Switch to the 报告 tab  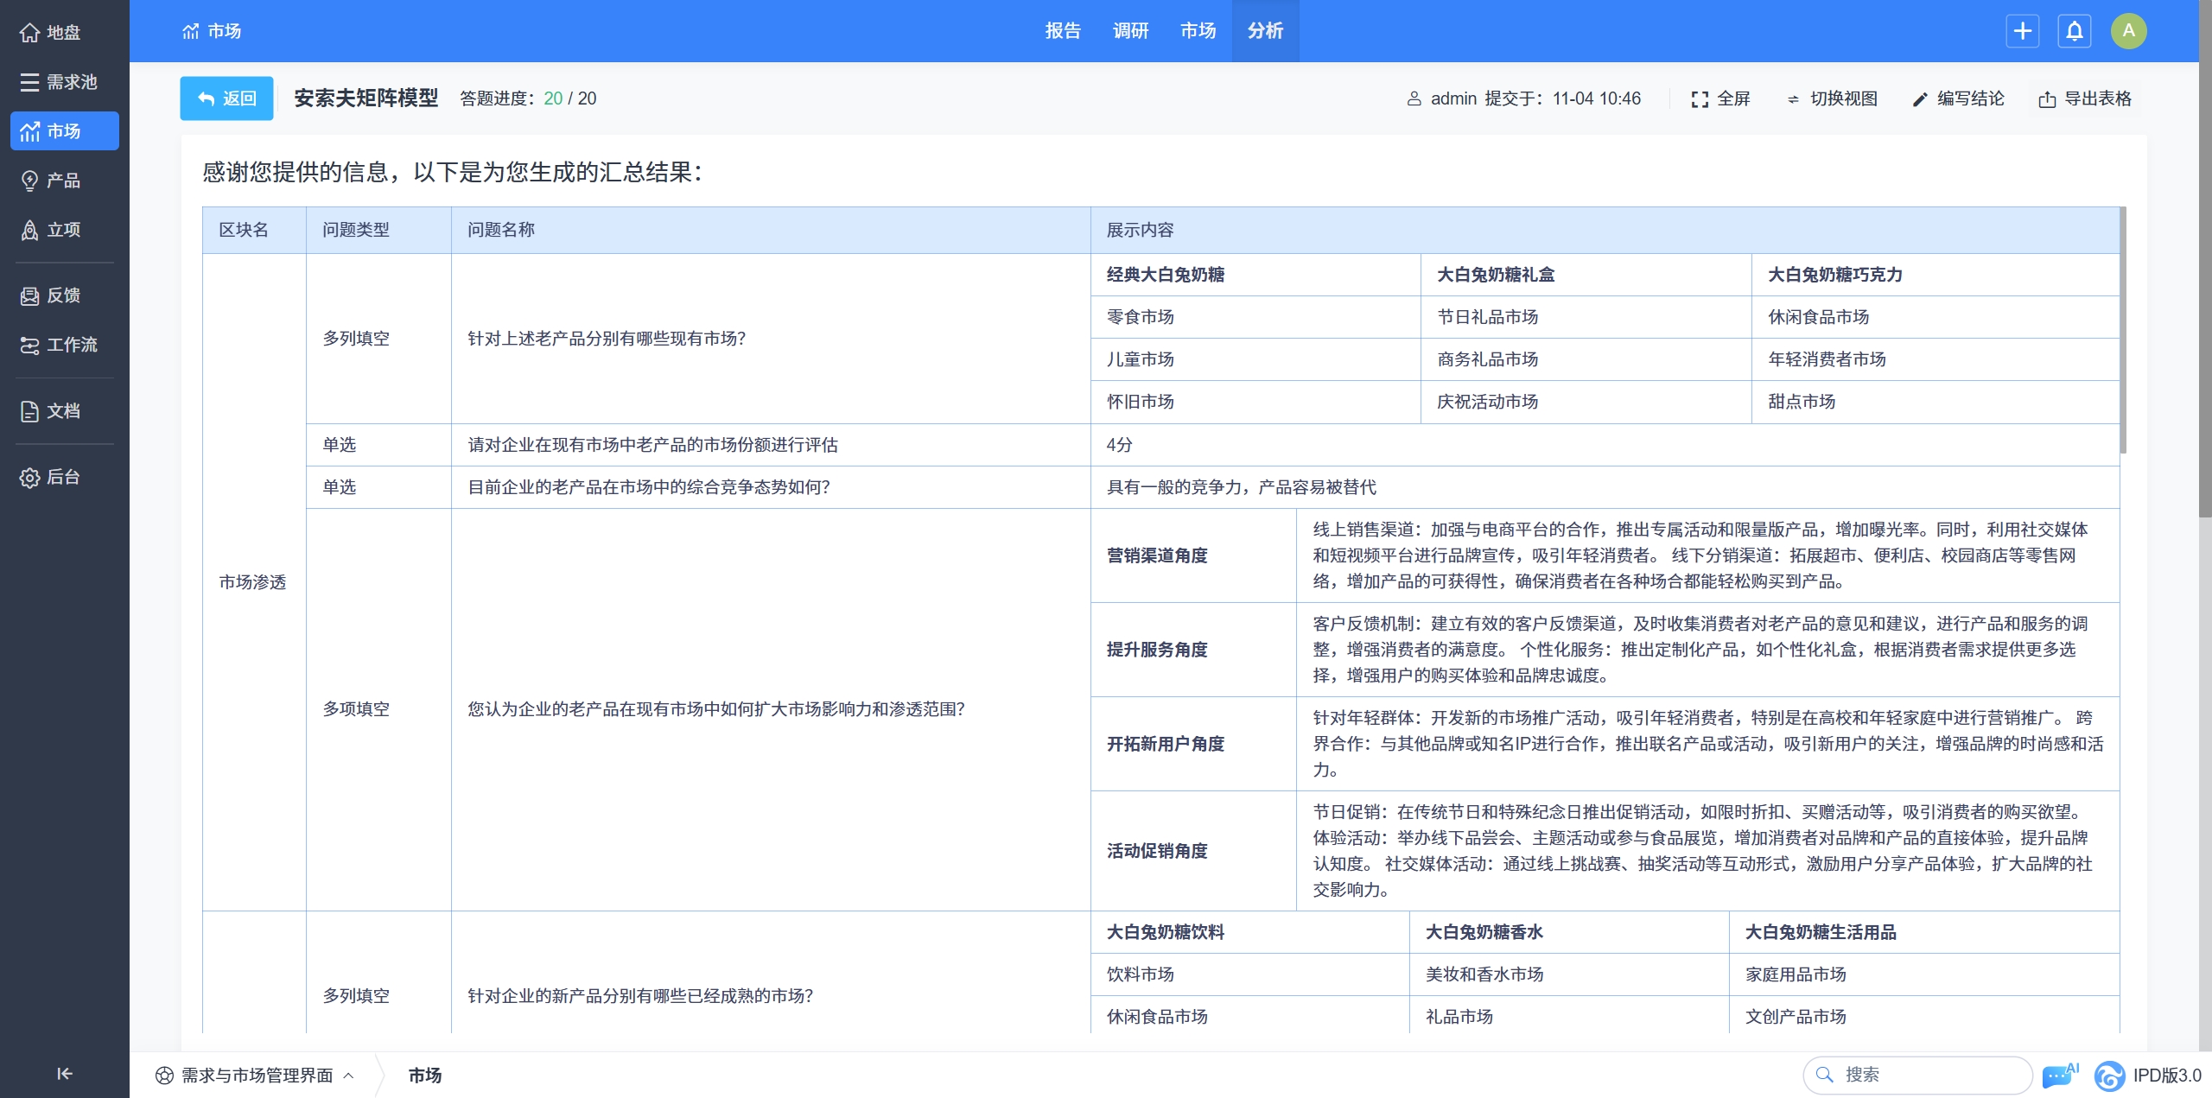pos(1063,31)
